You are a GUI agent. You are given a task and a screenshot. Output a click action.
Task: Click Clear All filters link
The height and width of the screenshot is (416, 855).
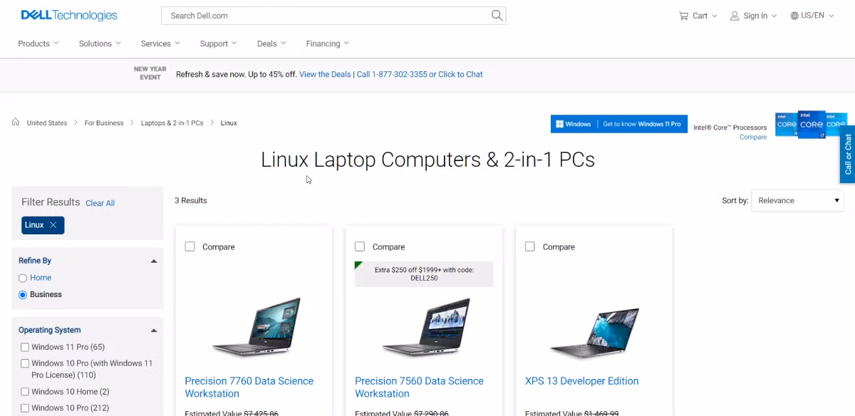pos(100,203)
